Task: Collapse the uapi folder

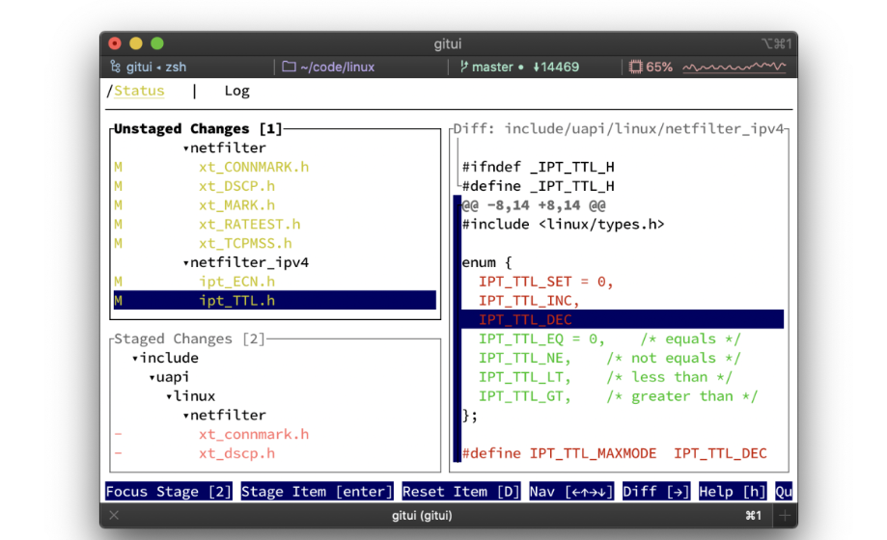Action: point(152,378)
